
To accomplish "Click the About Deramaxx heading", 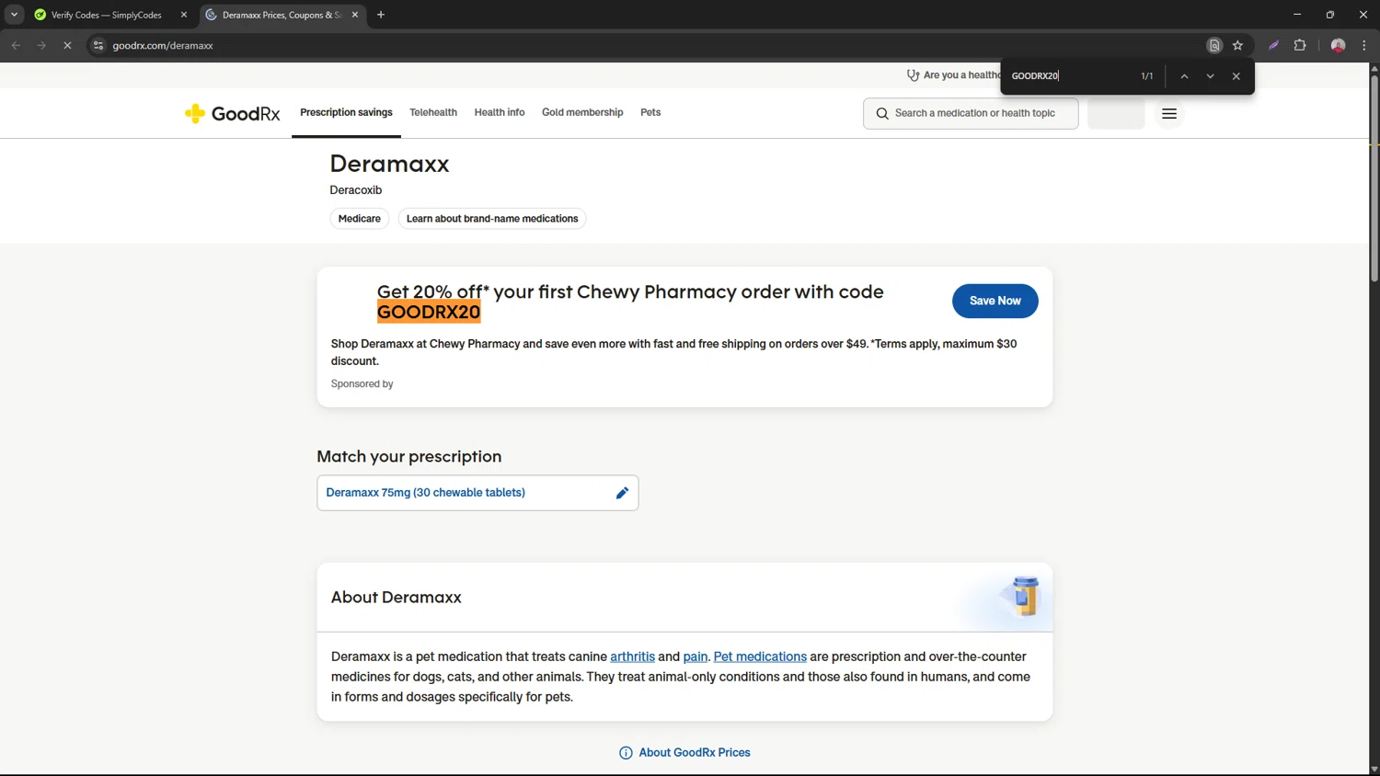I will click(397, 598).
